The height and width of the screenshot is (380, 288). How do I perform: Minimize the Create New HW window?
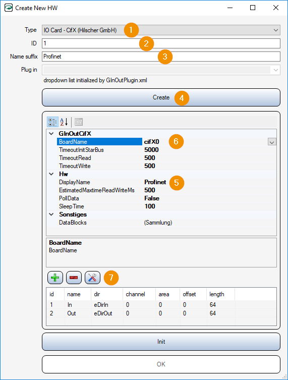(230, 8)
